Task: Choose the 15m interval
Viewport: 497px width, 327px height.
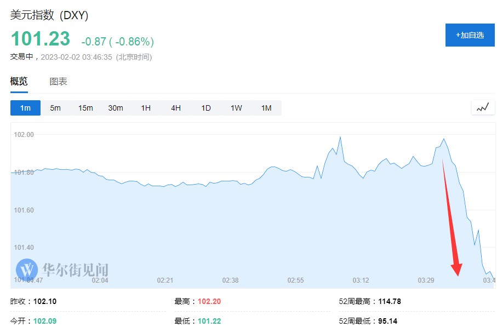Action: 85,108
